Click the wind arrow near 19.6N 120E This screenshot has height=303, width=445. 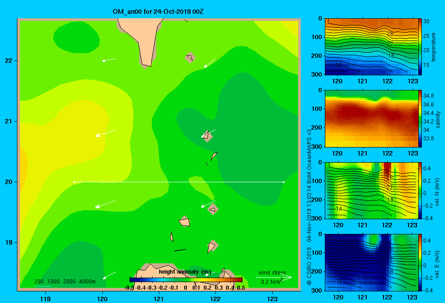pyautogui.click(x=105, y=204)
